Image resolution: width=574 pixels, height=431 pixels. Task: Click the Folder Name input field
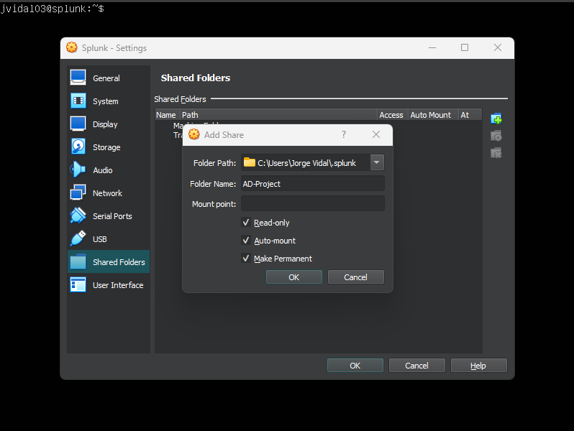(x=313, y=183)
